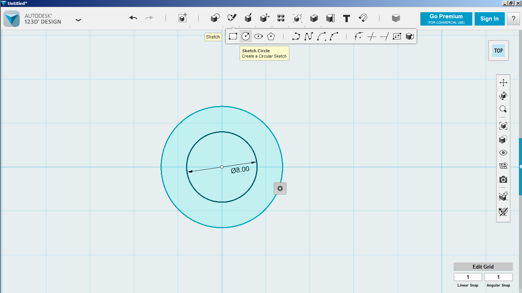Screen dimensions: 522x293
Task: Click the Ø8.00 diameter dimension
Action: coord(240,170)
